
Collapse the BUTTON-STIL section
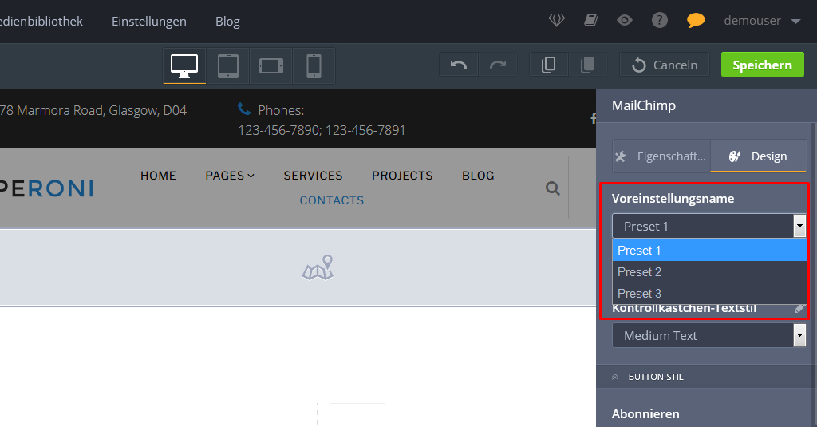pyautogui.click(x=656, y=377)
